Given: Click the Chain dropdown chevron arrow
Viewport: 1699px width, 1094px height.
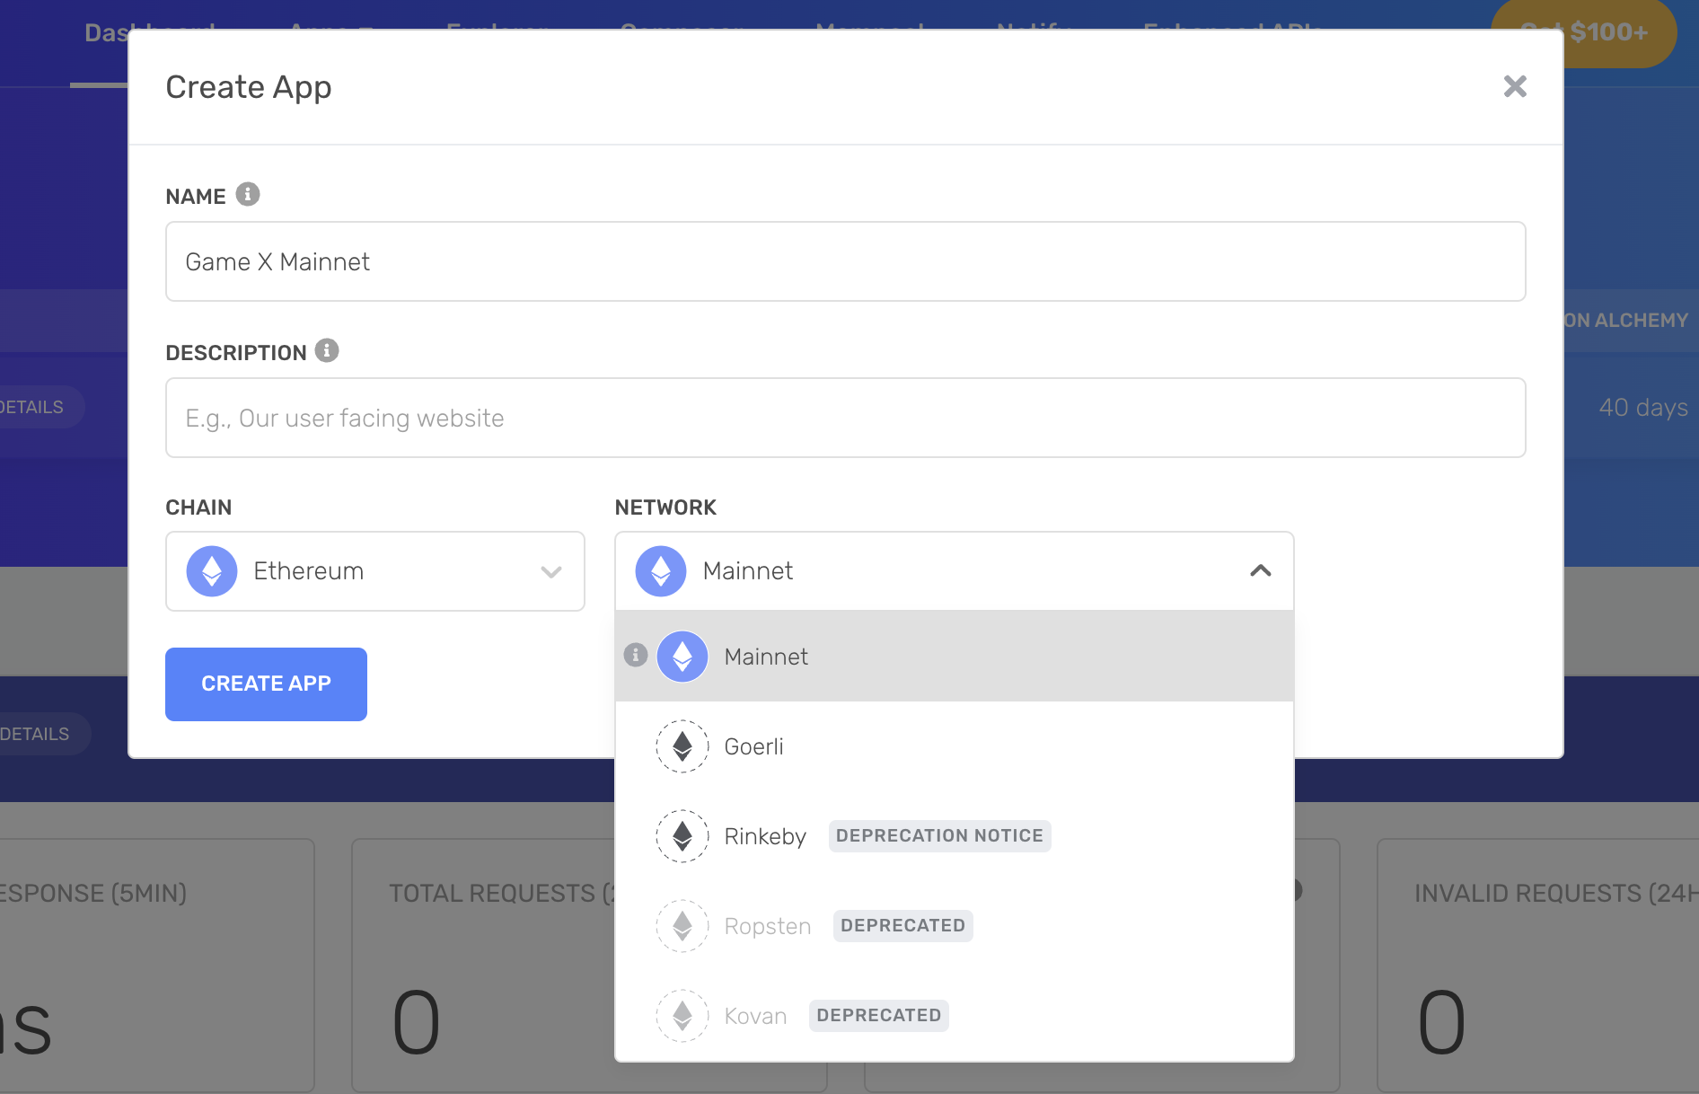Looking at the screenshot, I should pos(551,571).
